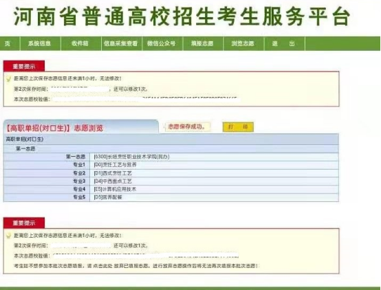Open the 微信公众号 navigation item

pyautogui.click(x=162, y=43)
